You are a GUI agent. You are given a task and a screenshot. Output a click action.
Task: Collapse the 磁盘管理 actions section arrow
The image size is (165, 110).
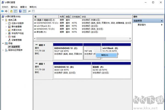tap(162, 21)
